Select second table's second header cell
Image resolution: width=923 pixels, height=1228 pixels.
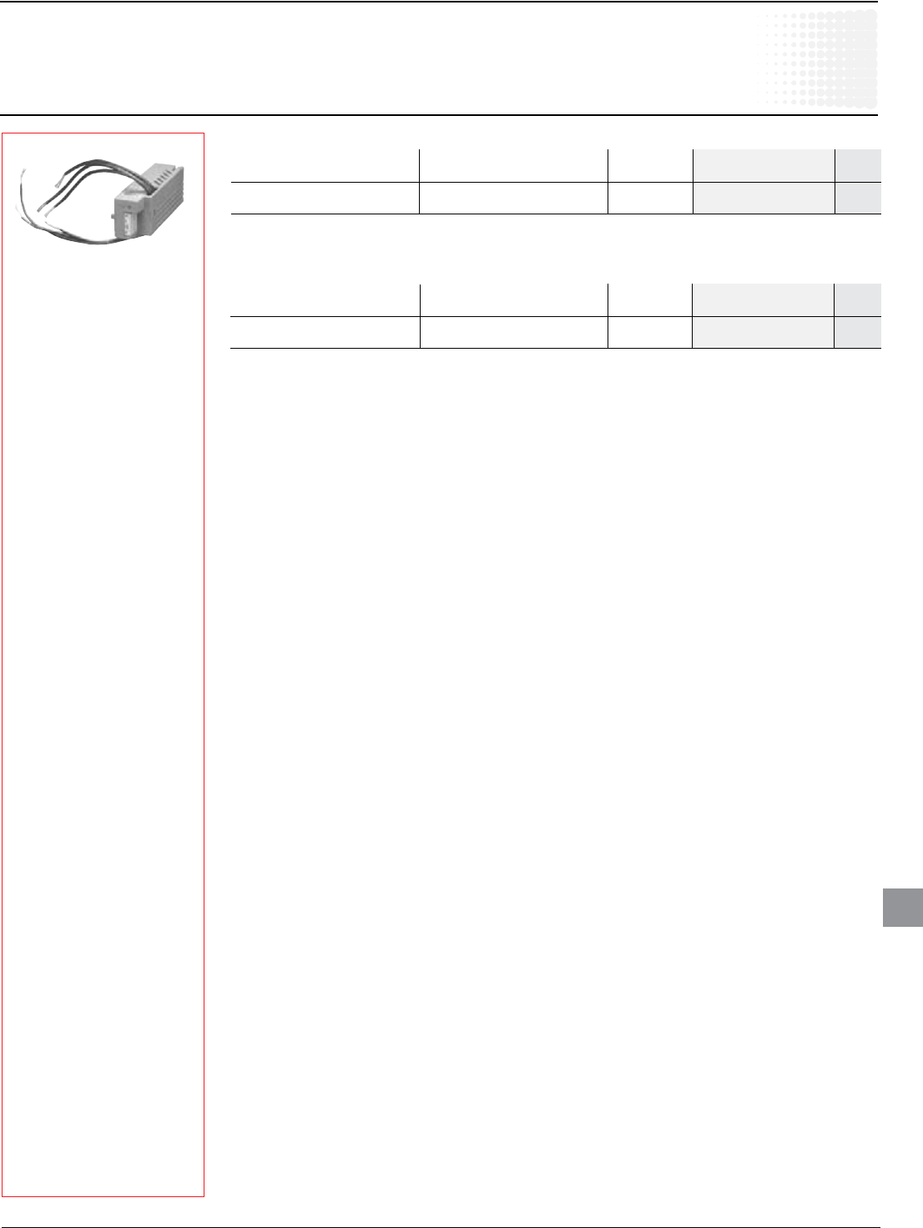pos(513,300)
